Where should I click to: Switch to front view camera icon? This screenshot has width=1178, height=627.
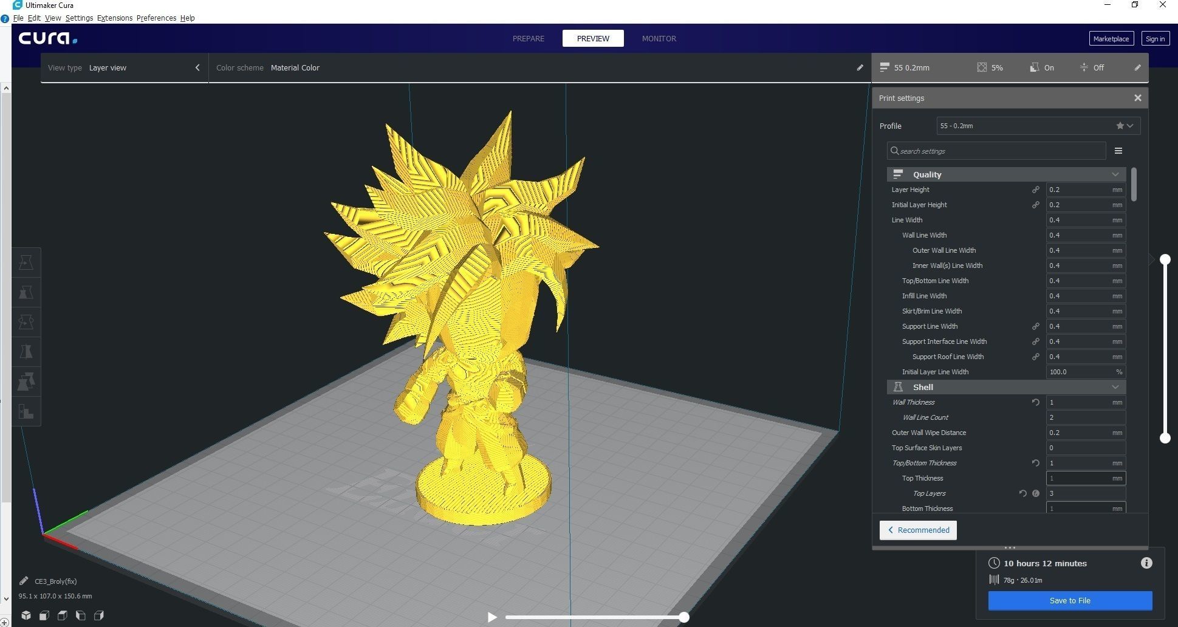click(x=44, y=615)
